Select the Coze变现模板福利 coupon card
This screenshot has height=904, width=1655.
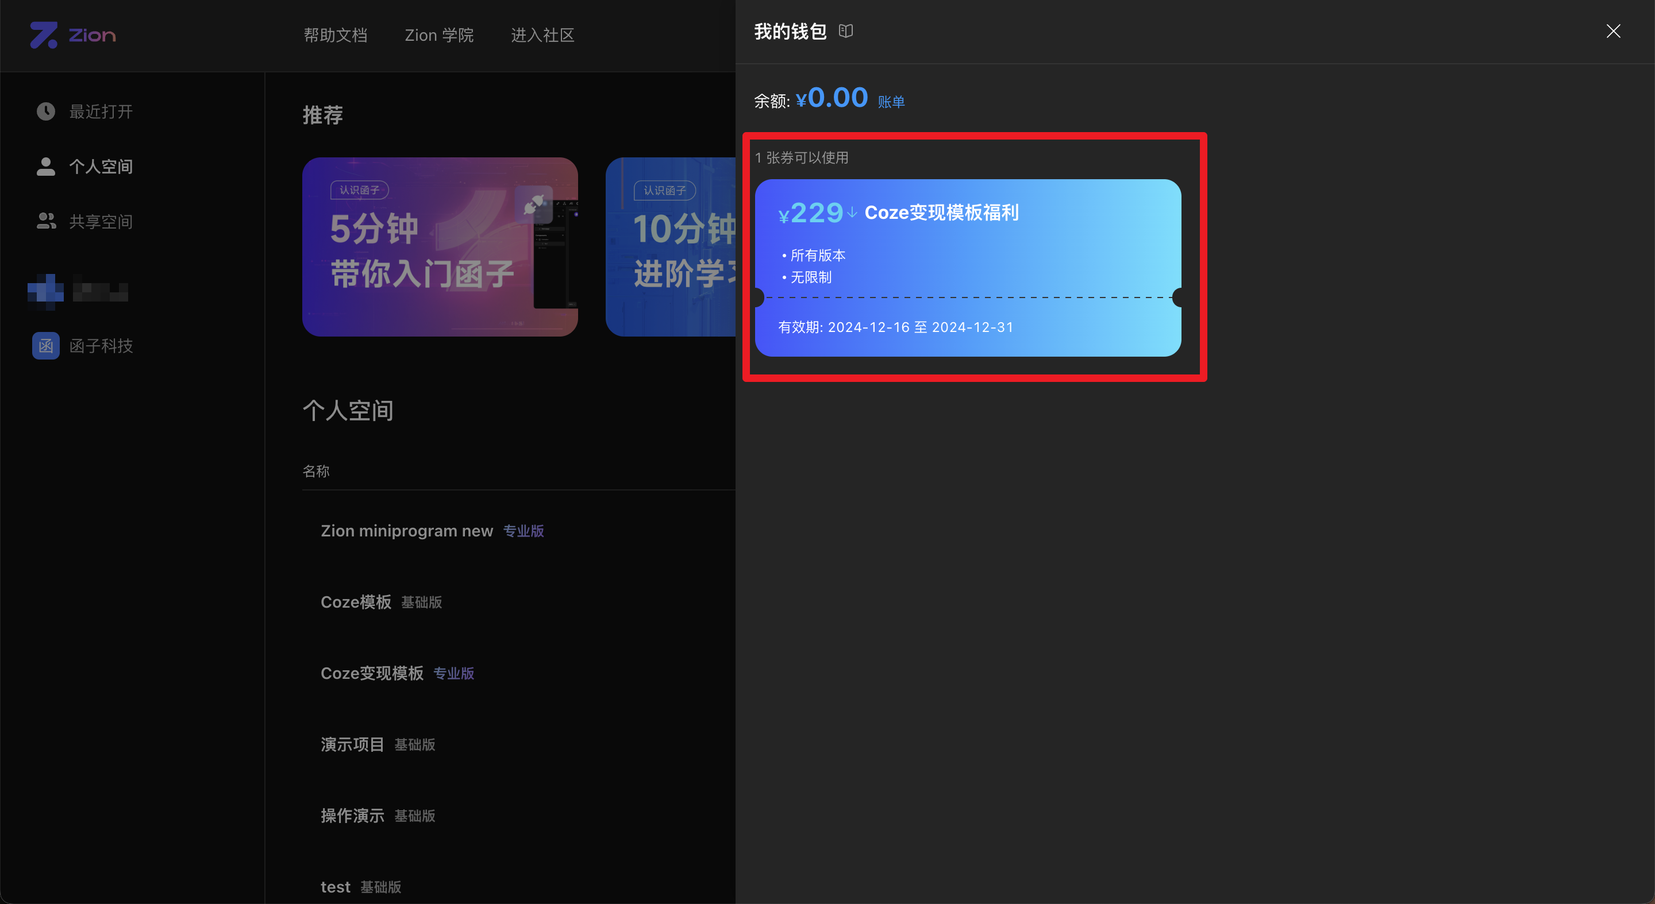(x=968, y=268)
